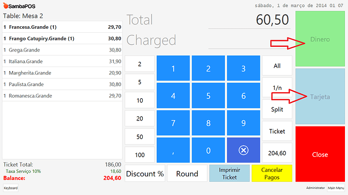This screenshot has width=348, height=195.
Task: Click the Round button
Action: (187, 173)
